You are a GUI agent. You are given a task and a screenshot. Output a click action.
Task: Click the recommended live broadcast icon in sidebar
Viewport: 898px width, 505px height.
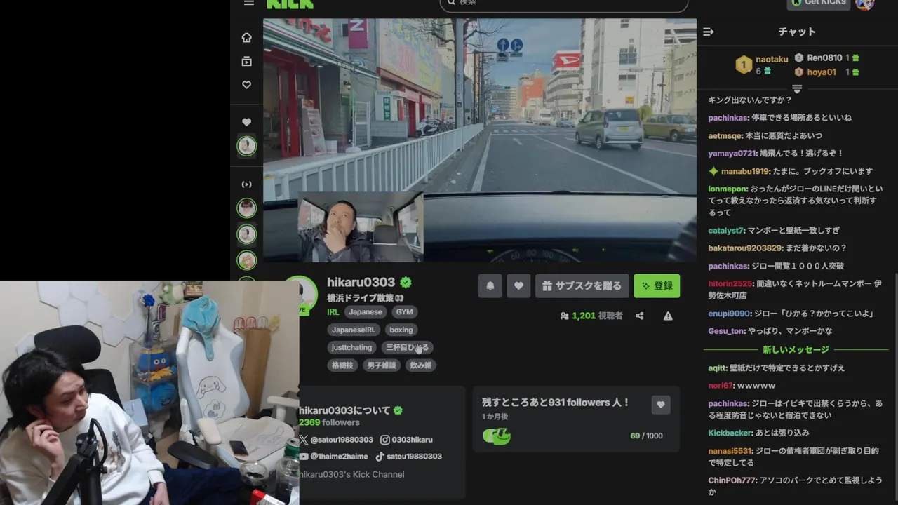click(x=246, y=184)
